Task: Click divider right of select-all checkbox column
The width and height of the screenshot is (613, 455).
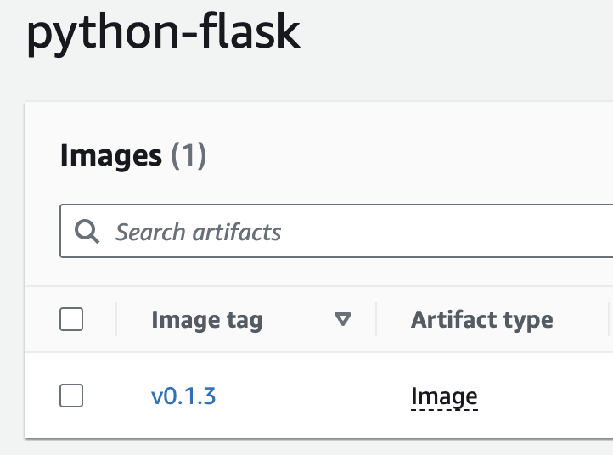Action: 116,319
